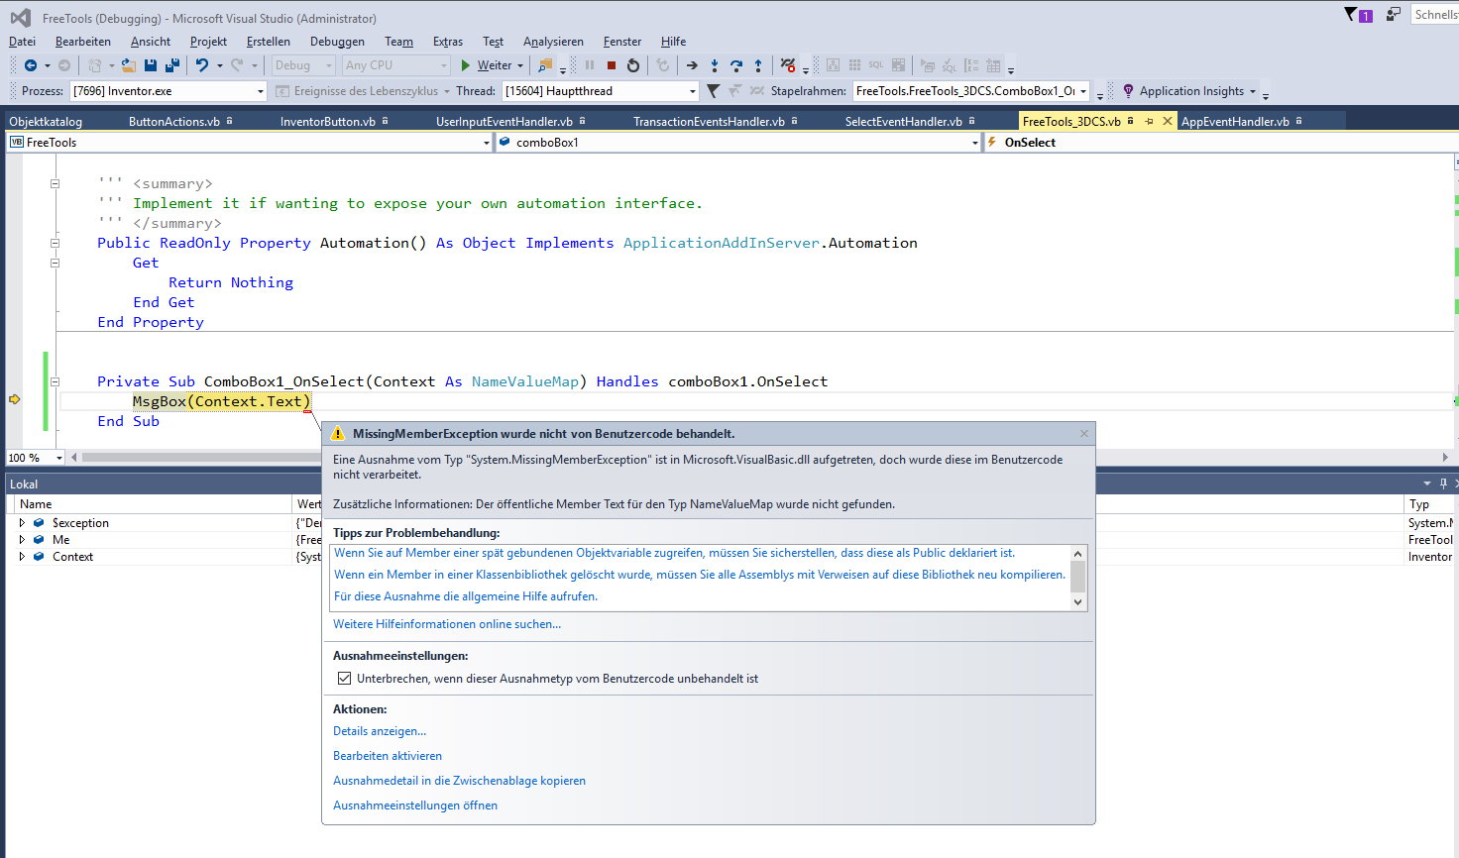Viewport: 1459px width, 858px height.
Task: Click 'Ausnahmeeinstellungen öffnen' link
Action: click(415, 805)
